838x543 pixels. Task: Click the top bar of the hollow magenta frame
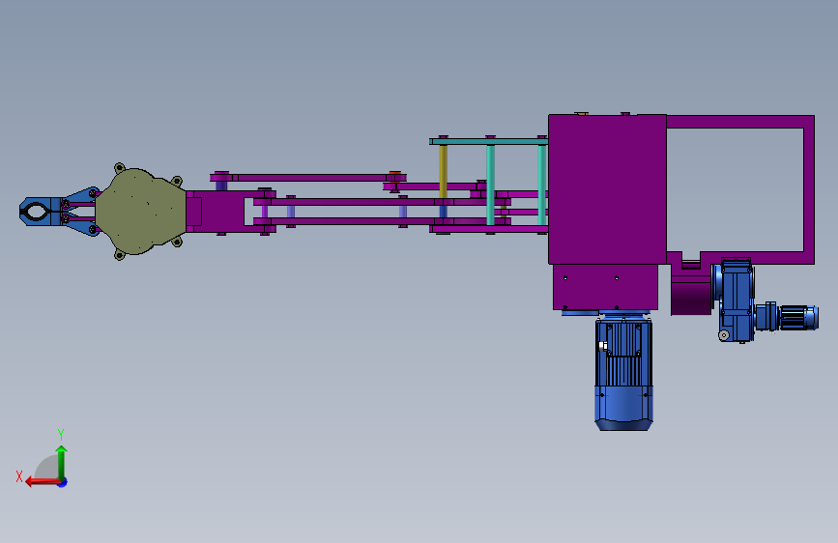click(740, 122)
